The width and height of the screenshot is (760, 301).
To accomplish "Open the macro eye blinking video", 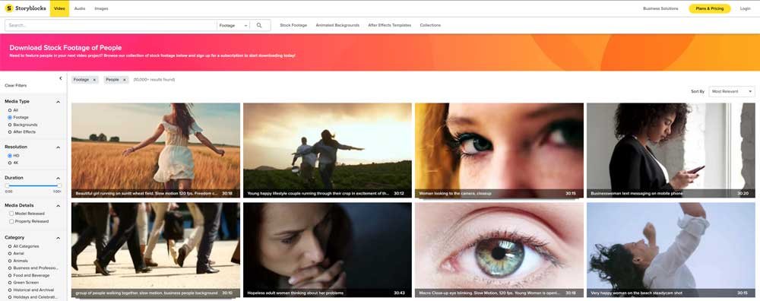I will [499, 250].
